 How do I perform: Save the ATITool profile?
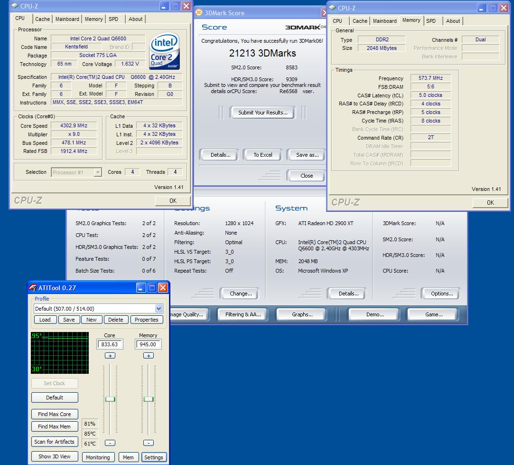(69, 320)
